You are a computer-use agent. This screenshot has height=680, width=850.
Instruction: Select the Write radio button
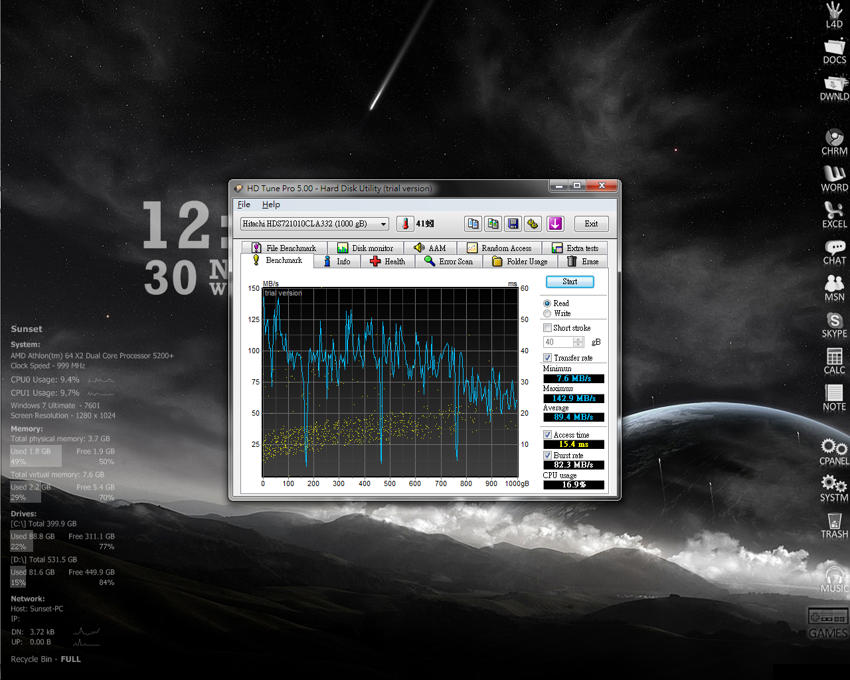click(547, 313)
